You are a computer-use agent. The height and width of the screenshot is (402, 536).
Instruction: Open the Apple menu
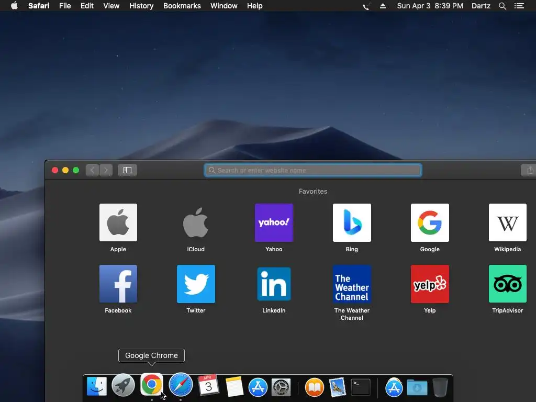[14, 6]
